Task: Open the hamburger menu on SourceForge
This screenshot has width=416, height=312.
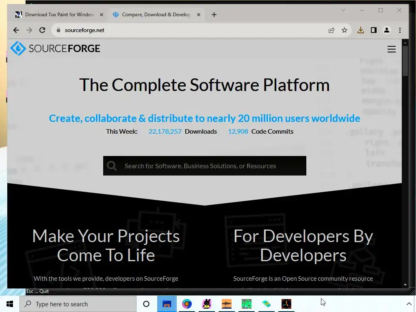Action: pos(391,49)
